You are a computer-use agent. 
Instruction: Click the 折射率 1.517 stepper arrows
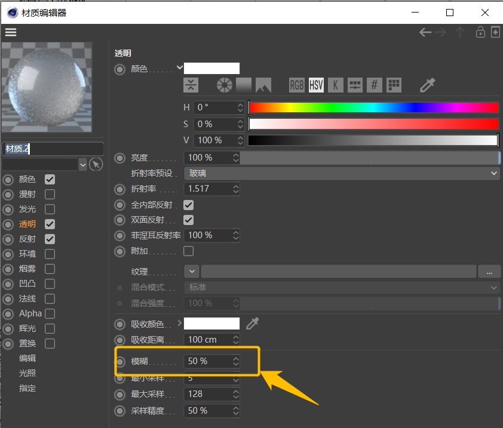(236, 189)
